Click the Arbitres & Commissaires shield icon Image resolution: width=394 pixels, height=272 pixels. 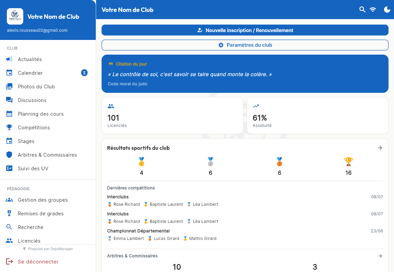click(9, 155)
